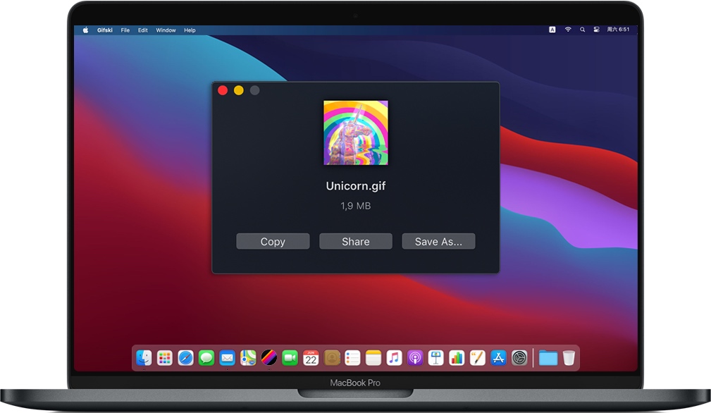Open the Help menu
The width and height of the screenshot is (711, 413).
tap(190, 30)
